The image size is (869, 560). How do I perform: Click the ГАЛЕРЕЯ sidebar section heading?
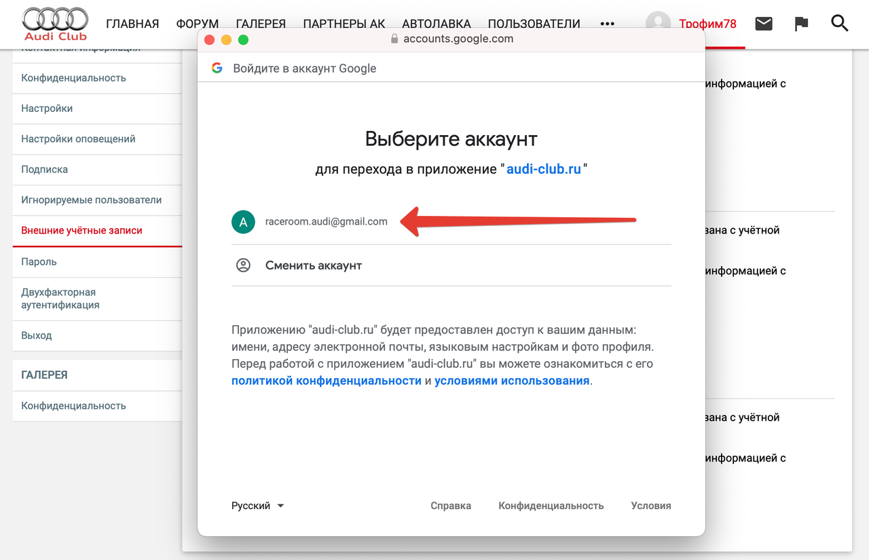pyautogui.click(x=44, y=375)
